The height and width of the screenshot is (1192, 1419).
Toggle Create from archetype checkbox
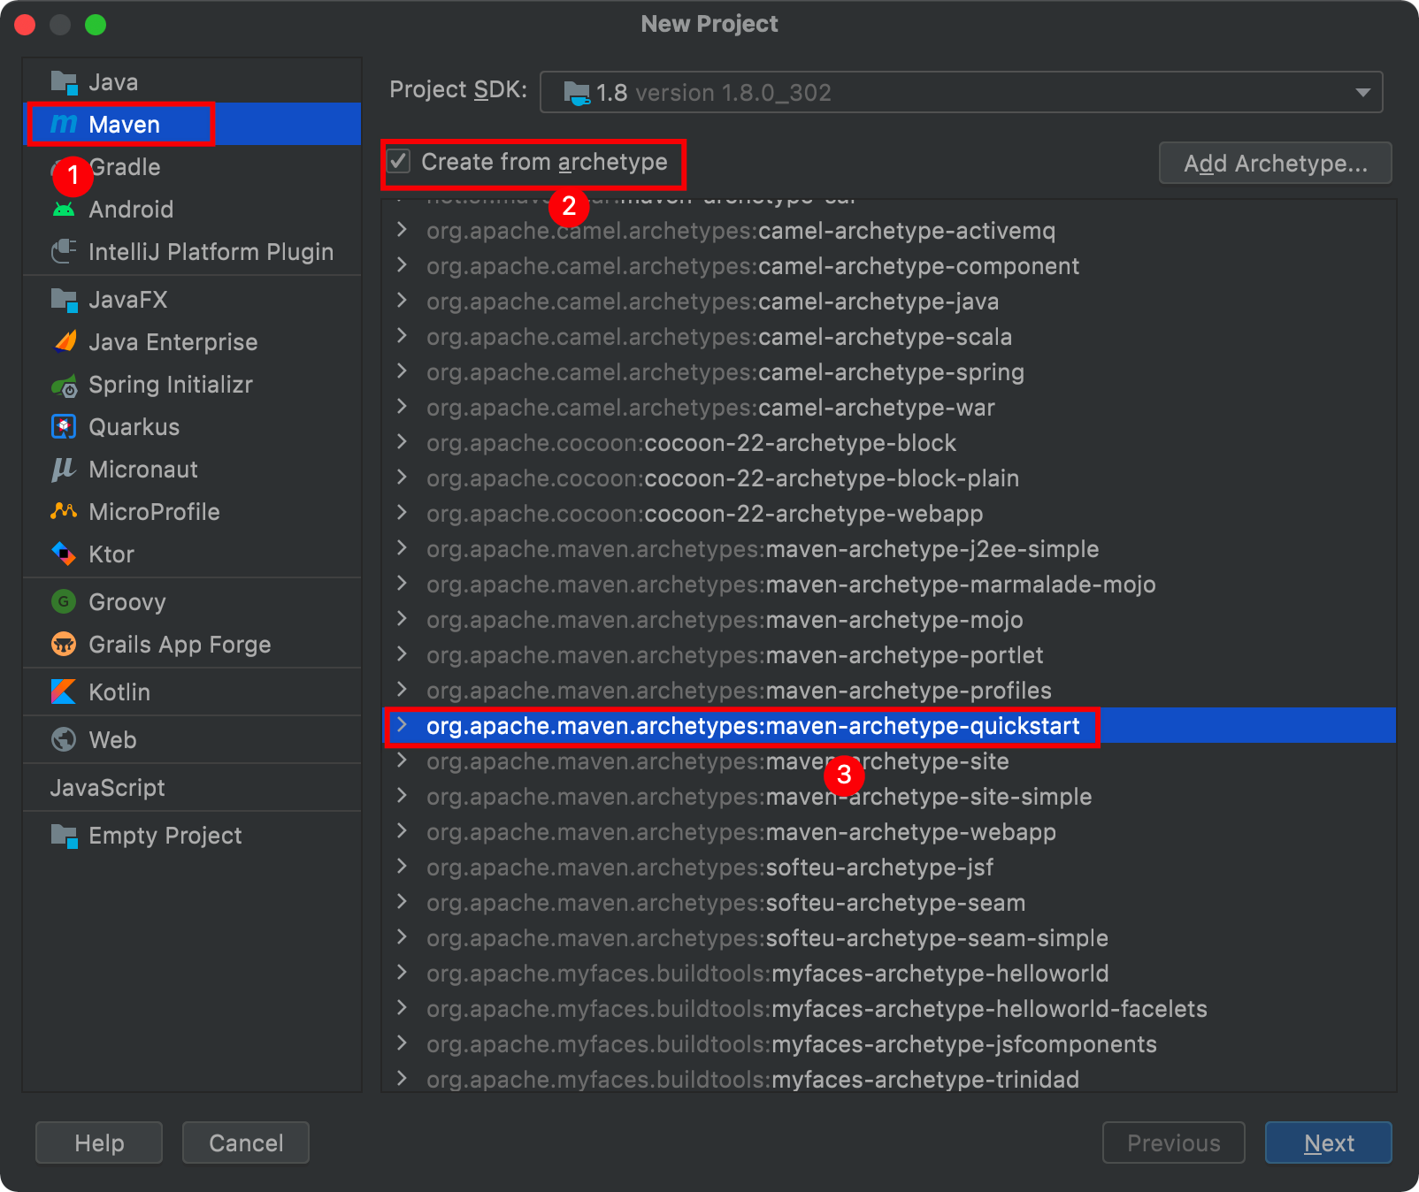(399, 162)
